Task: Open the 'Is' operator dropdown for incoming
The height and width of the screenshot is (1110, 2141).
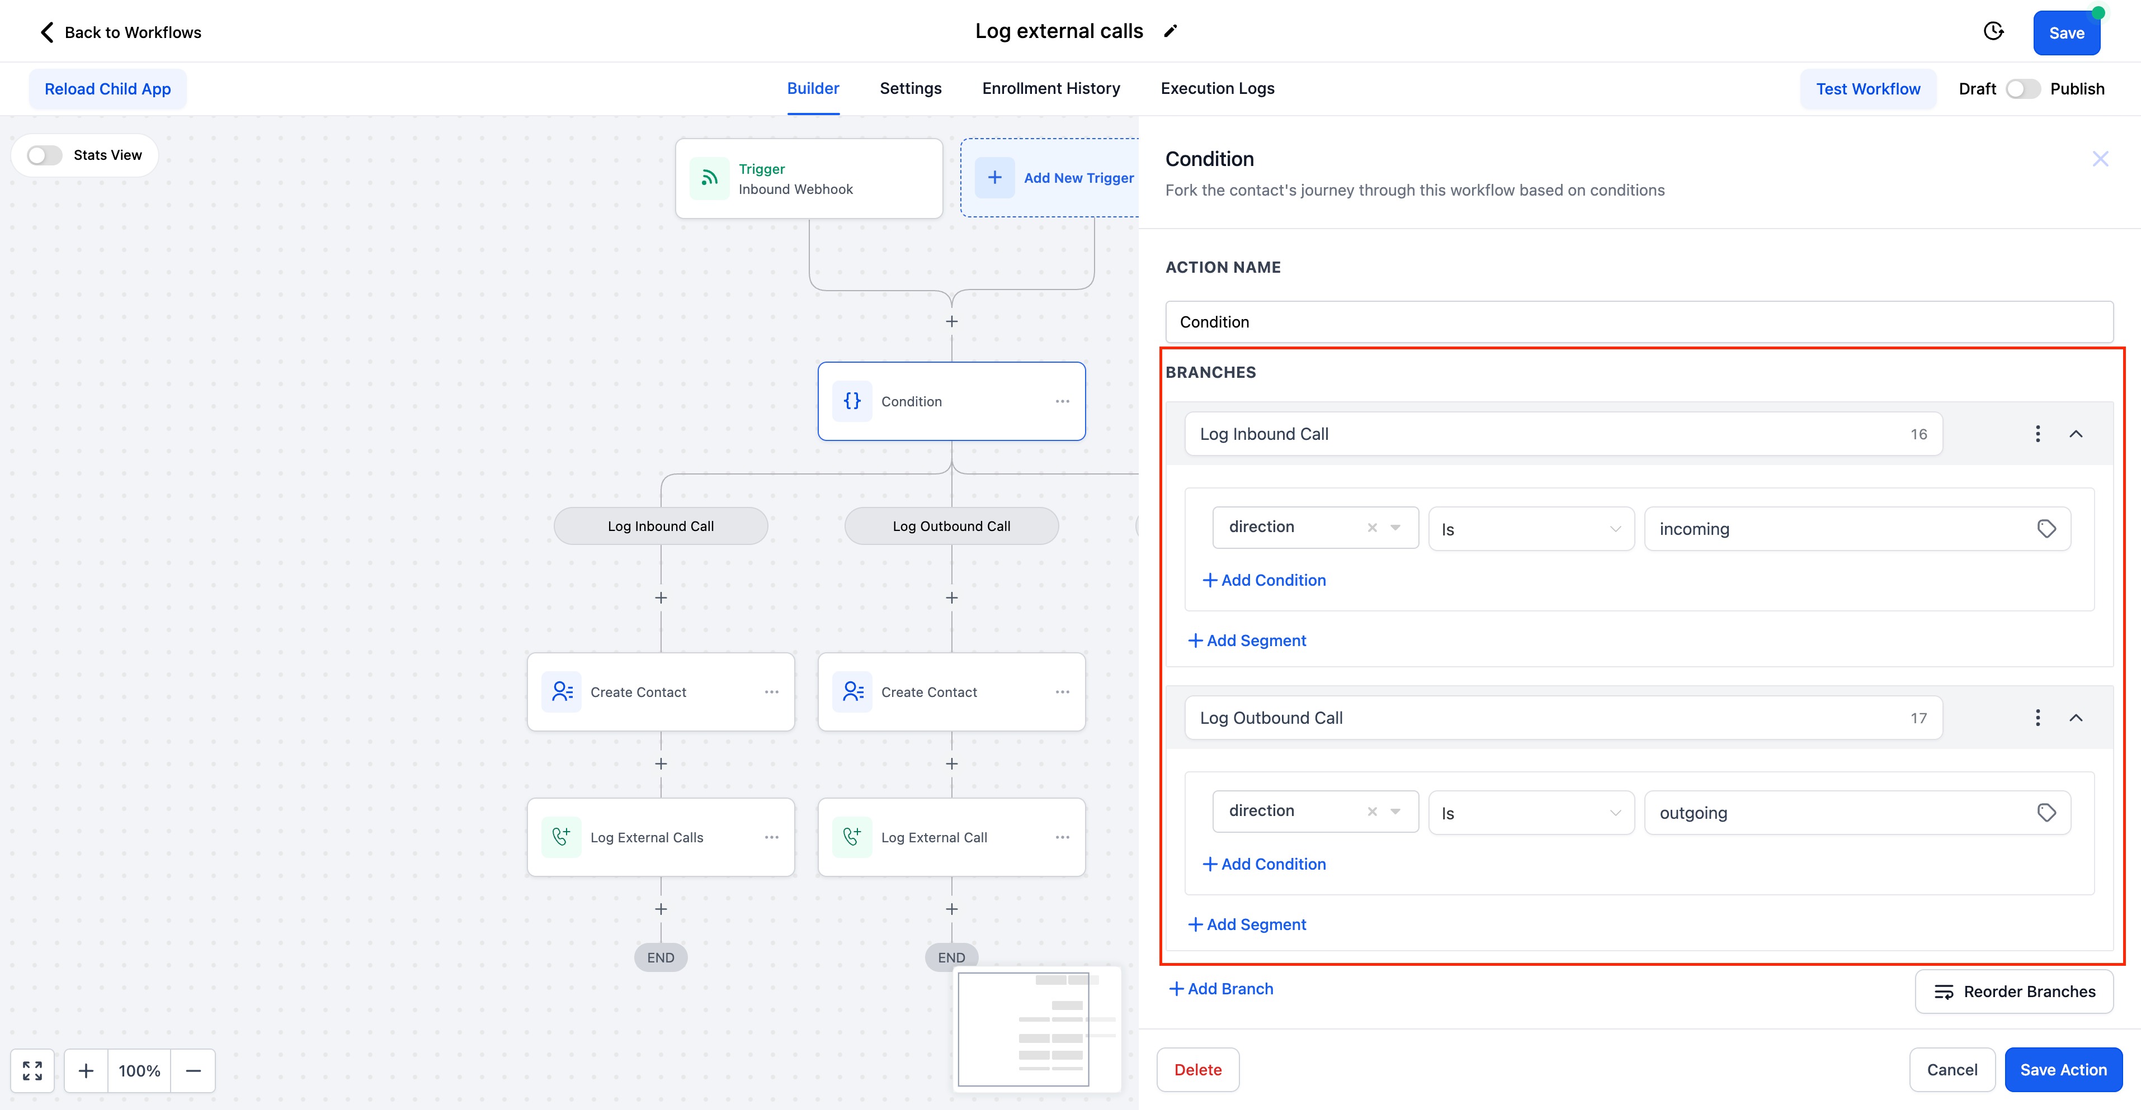Action: coord(1531,529)
